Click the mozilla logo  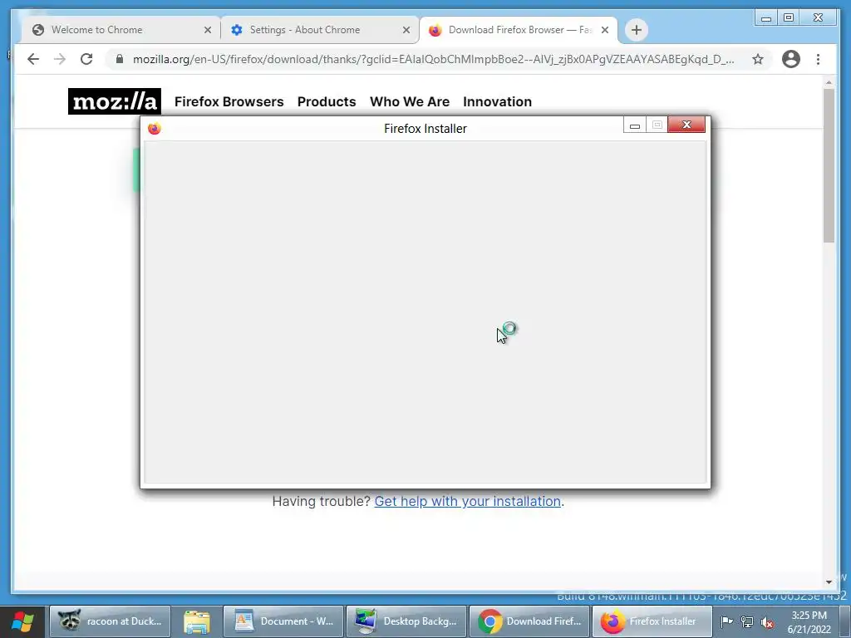pos(115,101)
